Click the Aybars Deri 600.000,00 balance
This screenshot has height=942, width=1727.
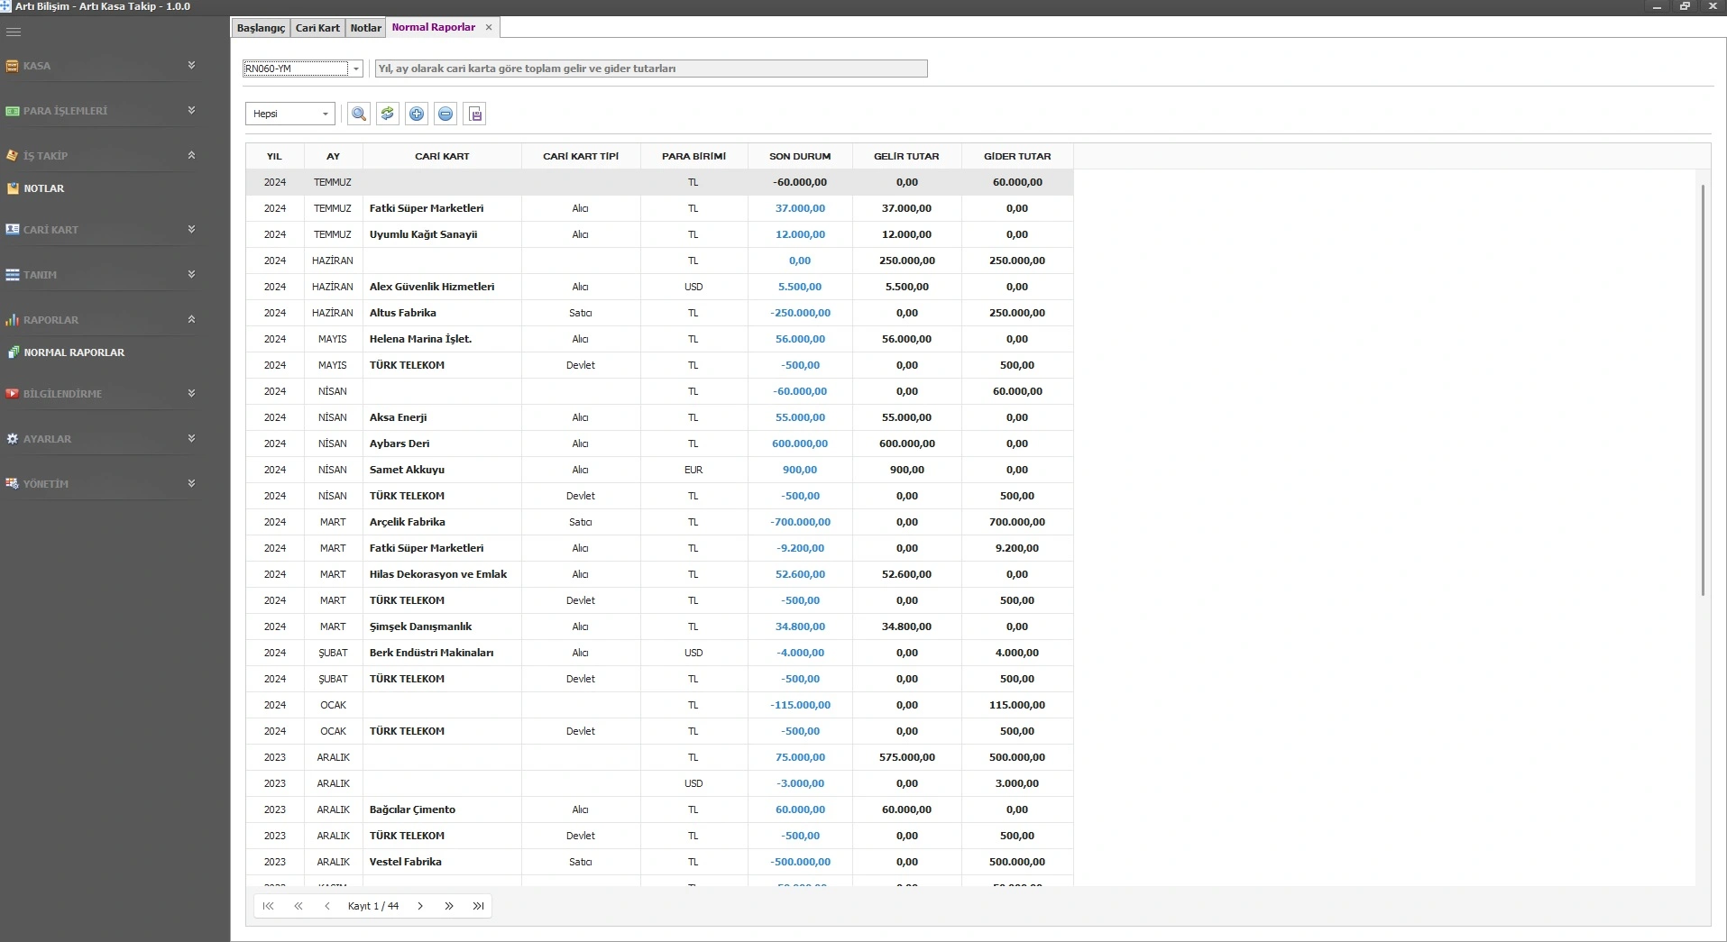click(x=800, y=444)
